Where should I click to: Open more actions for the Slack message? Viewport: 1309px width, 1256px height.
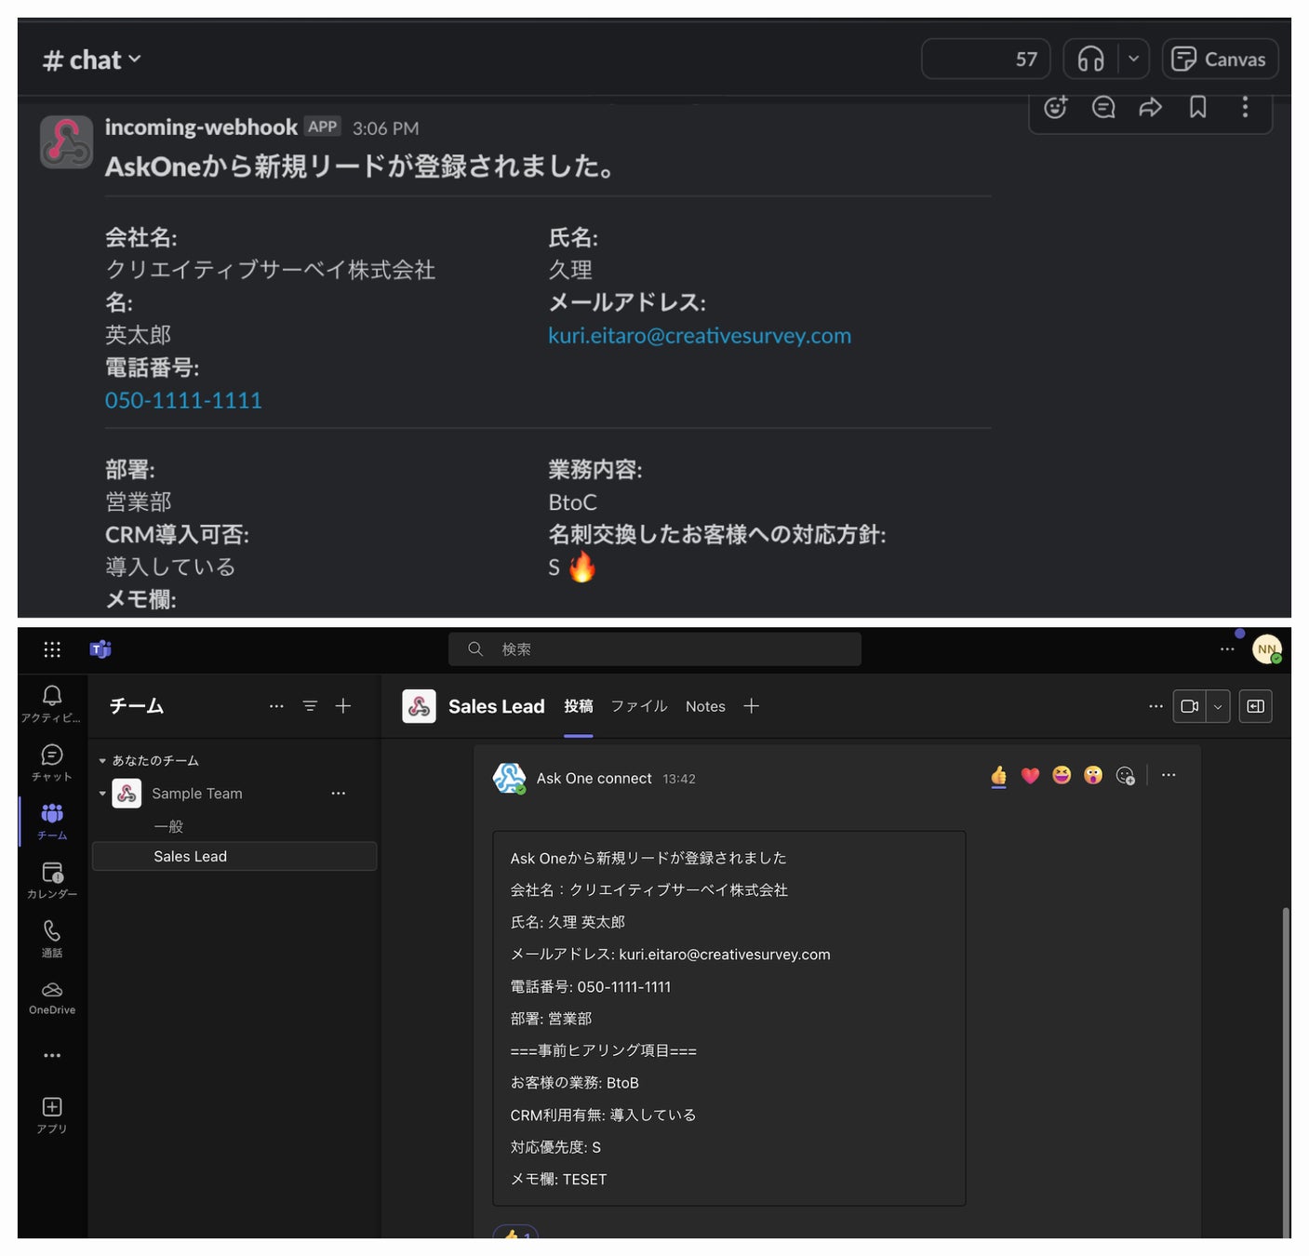[1245, 108]
